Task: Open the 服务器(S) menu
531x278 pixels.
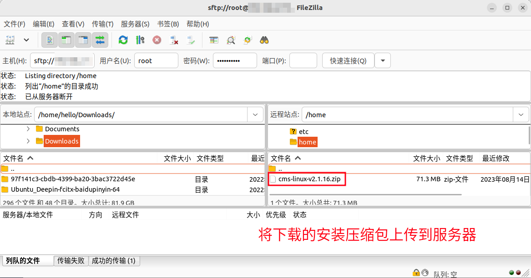Action: coord(135,24)
